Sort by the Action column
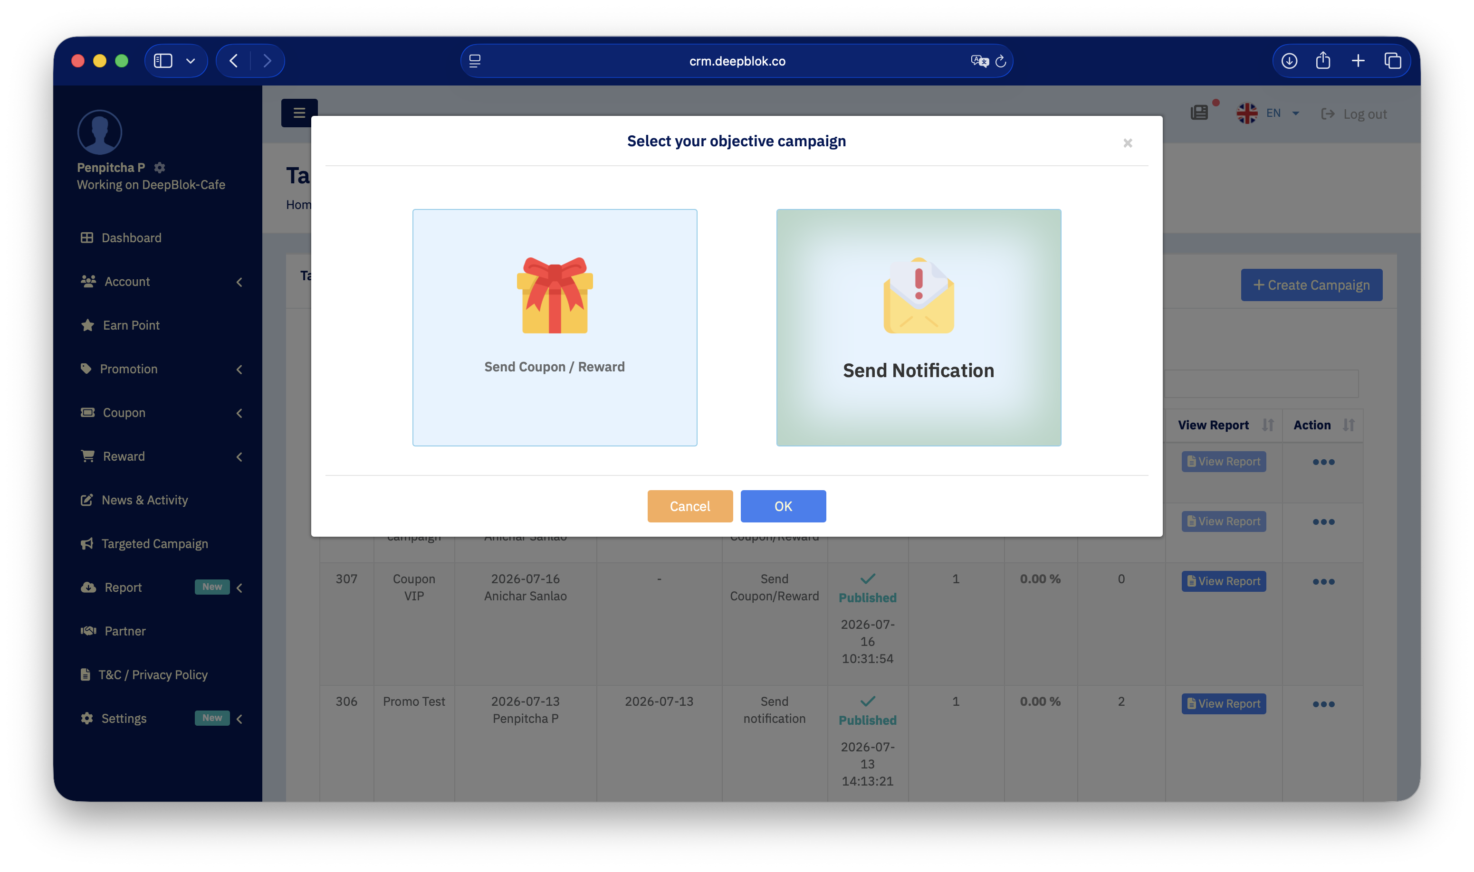The height and width of the screenshot is (872, 1474). click(1323, 425)
